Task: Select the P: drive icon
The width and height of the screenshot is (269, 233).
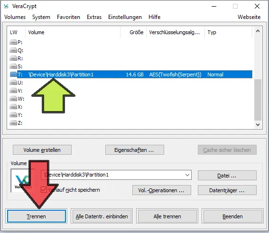Action: tap(13, 42)
